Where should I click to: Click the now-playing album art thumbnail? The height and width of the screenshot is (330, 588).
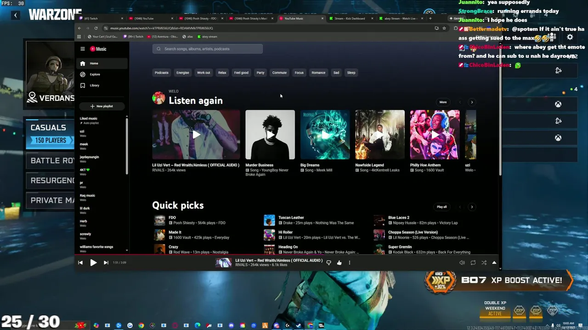224,263
